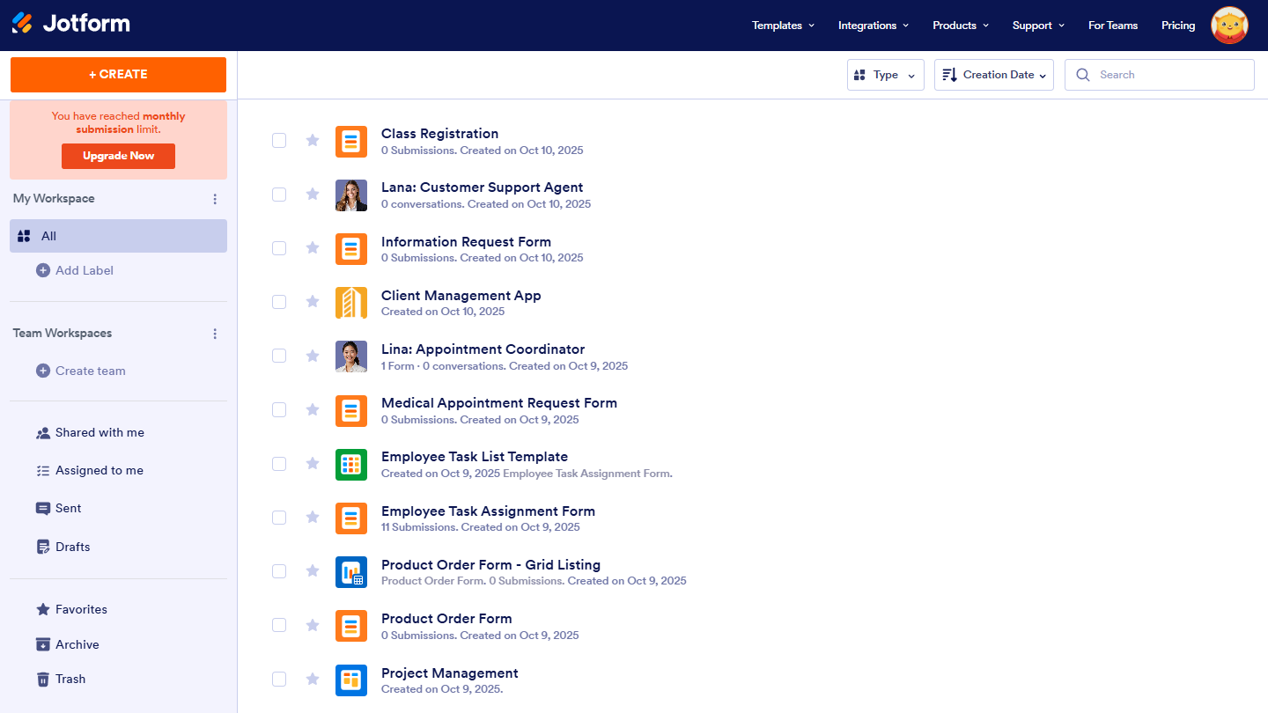The image size is (1268, 713).
Task: Favorite the Medical Appointment Request Form
Action: pyautogui.click(x=313, y=409)
